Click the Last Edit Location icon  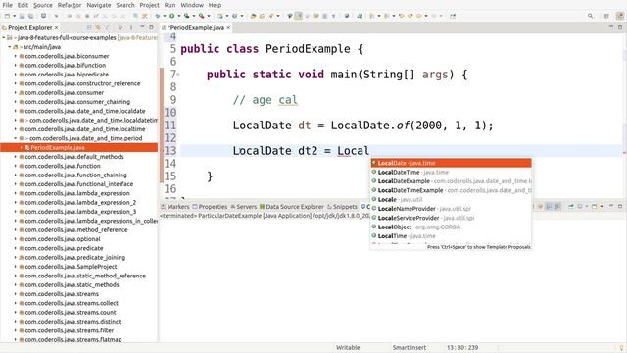tap(401, 16)
